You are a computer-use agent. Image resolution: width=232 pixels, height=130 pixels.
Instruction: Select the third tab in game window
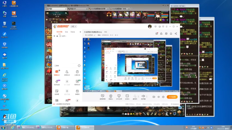pyautogui.click(x=99, y=9)
